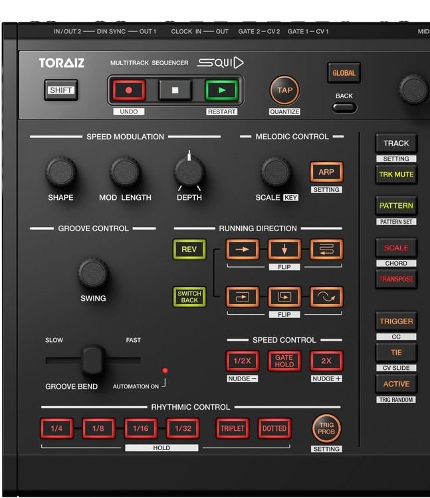Switch to PATTERN mode

click(396, 206)
